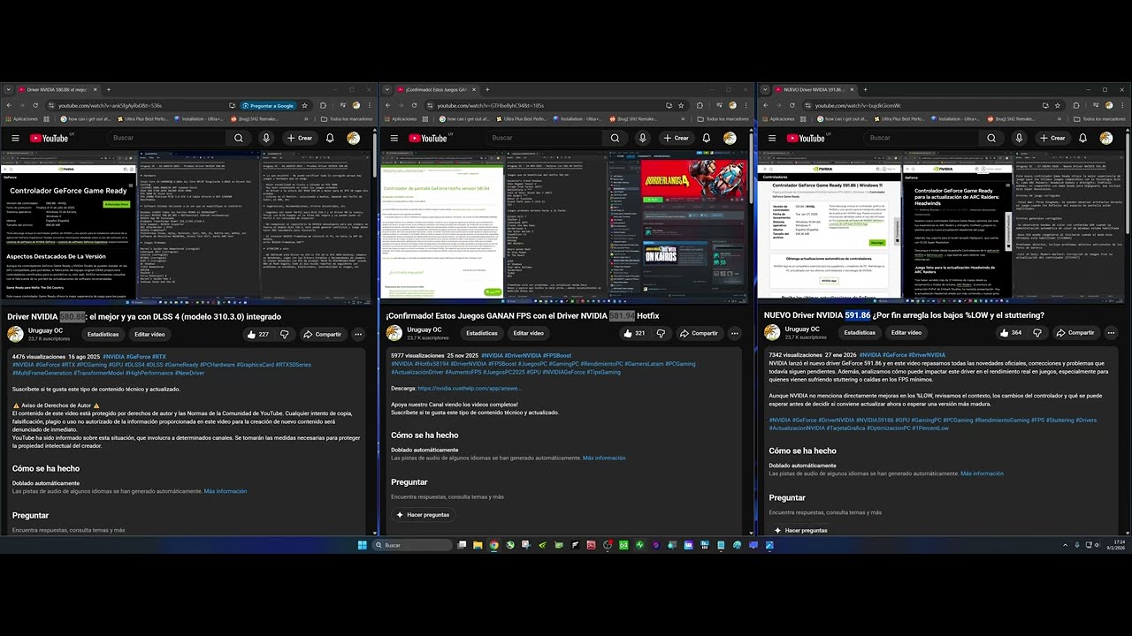Click search magnifier button in right window
The width and height of the screenshot is (1132, 636).
point(992,138)
